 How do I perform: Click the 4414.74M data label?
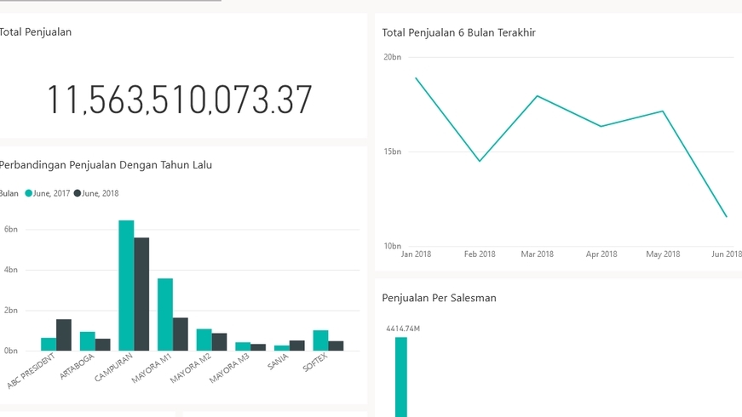pyautogui.click(x=403, y=328)
